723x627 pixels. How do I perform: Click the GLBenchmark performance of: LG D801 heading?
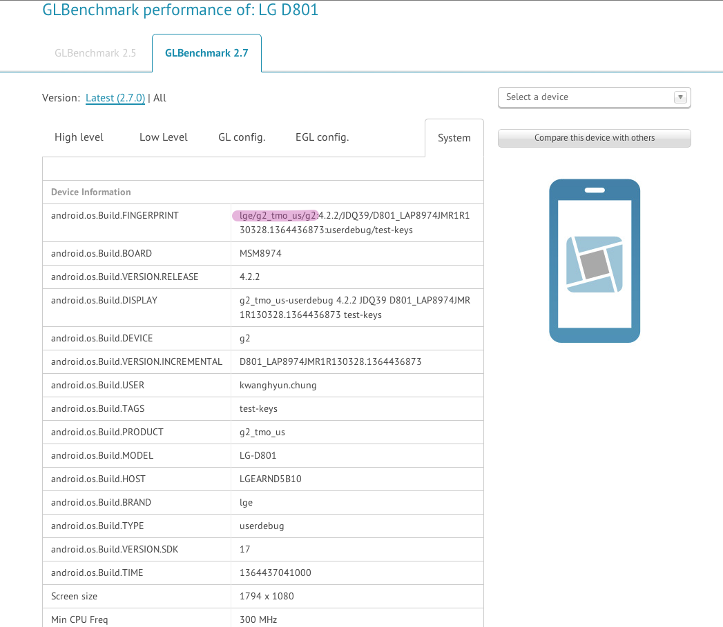(180, 10)
